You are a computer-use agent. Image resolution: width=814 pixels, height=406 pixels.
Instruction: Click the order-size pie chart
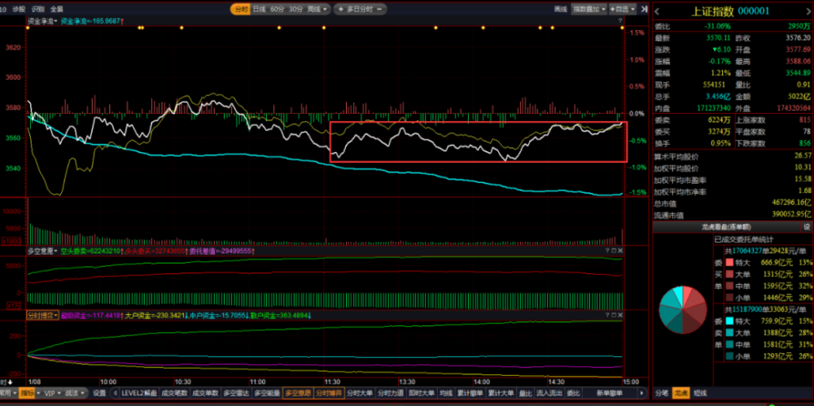tap(683, 310)
